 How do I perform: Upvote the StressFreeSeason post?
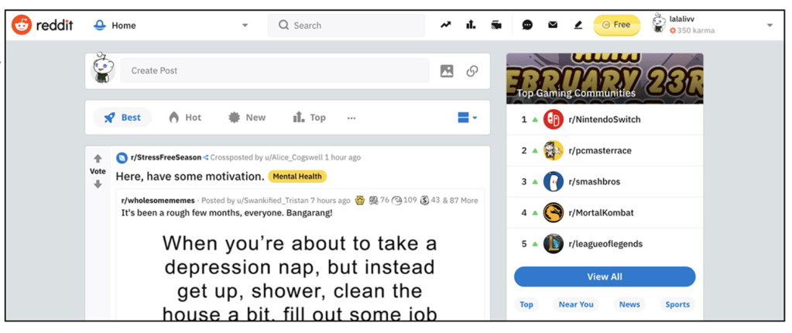coord(98,159)
